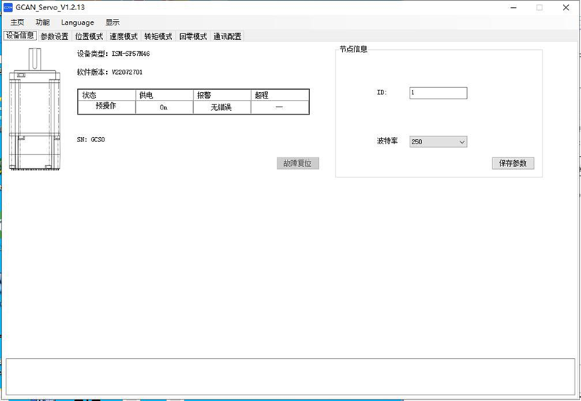
Task: Switch to the 参数设置 tab
Action: coord(54,36)
